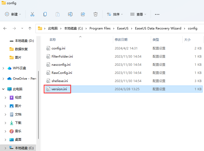Click config.ini modified date 2024/4/2 14:31
Image resolution: width=204 pixels, height=151 pixels.
point(126,48)
